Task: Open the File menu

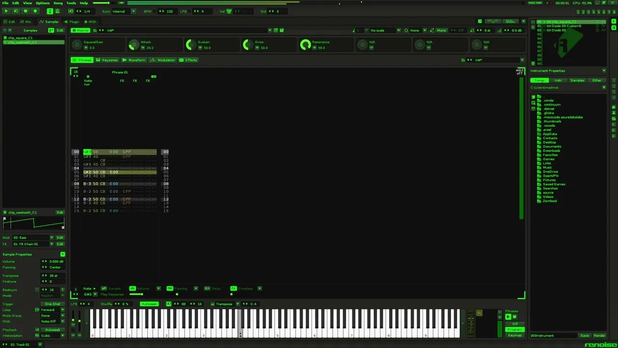Action: tap(5, 3)
